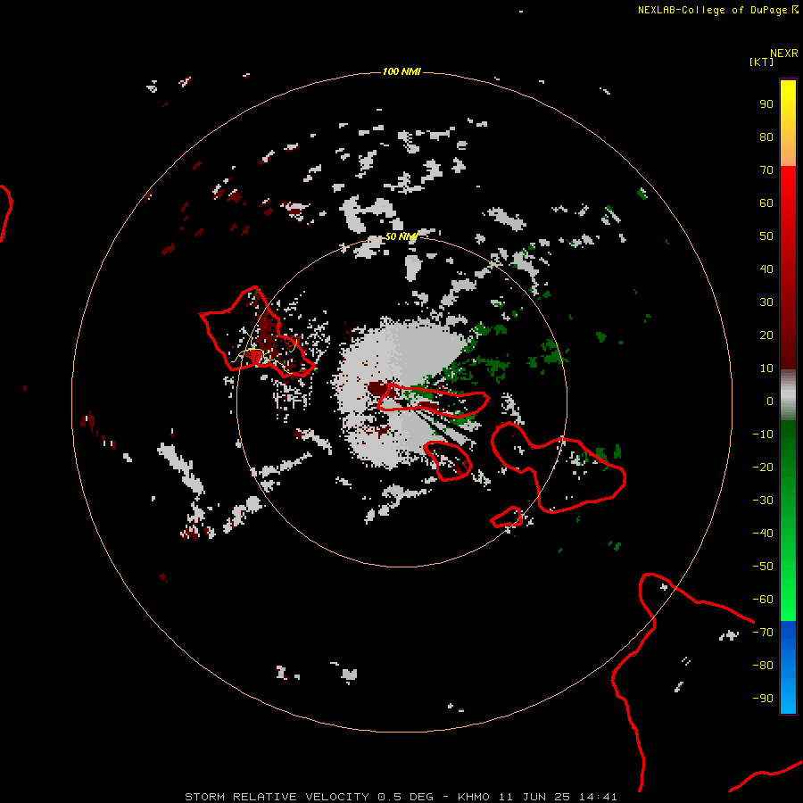The height and width of the screenshot is (803, 803).
Task: Click the 30 value on the velocity scale
Action: click(x=766, y=302)
